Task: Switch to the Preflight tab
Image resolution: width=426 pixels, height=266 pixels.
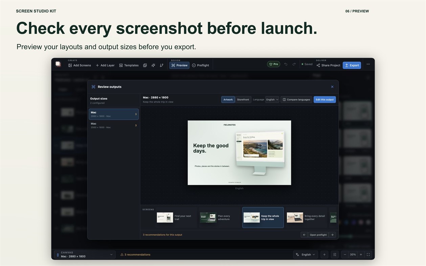Action: tap(201, 65)
